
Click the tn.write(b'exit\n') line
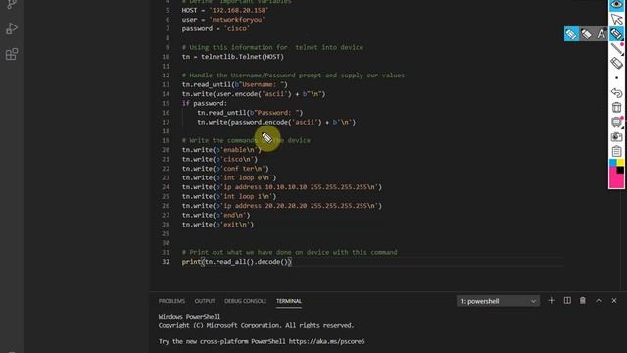pos(217,225)
